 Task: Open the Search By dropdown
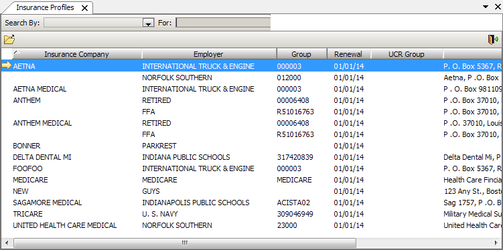click(x=148, y=23)
